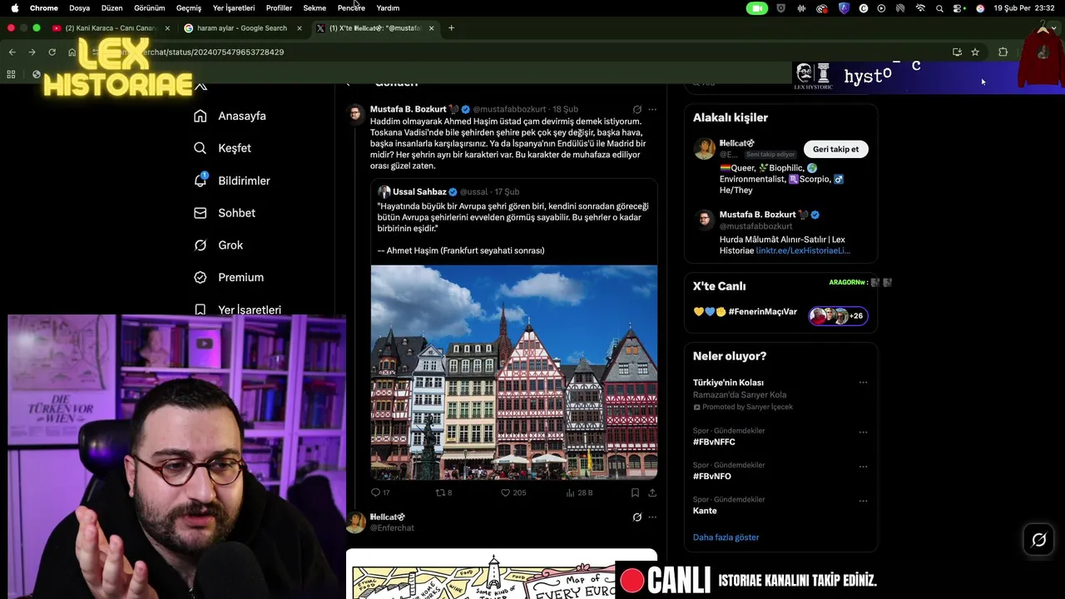
Task: Open more menu for Türkiye'nin Kolası trend
Action: 863,383
